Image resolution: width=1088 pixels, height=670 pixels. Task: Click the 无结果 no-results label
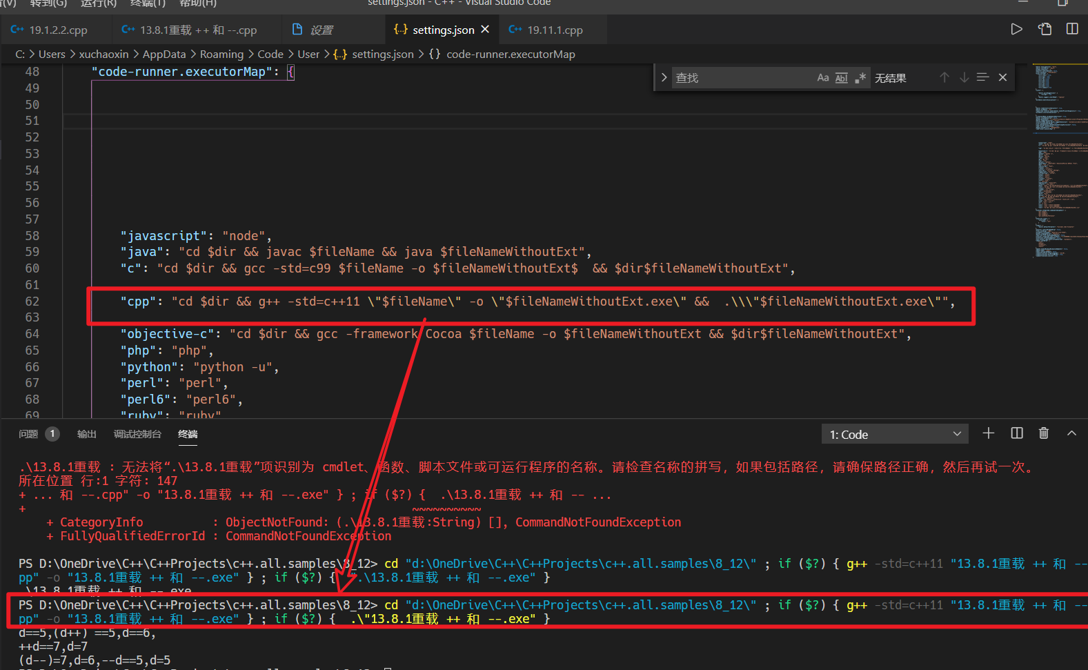coord(891,78)
